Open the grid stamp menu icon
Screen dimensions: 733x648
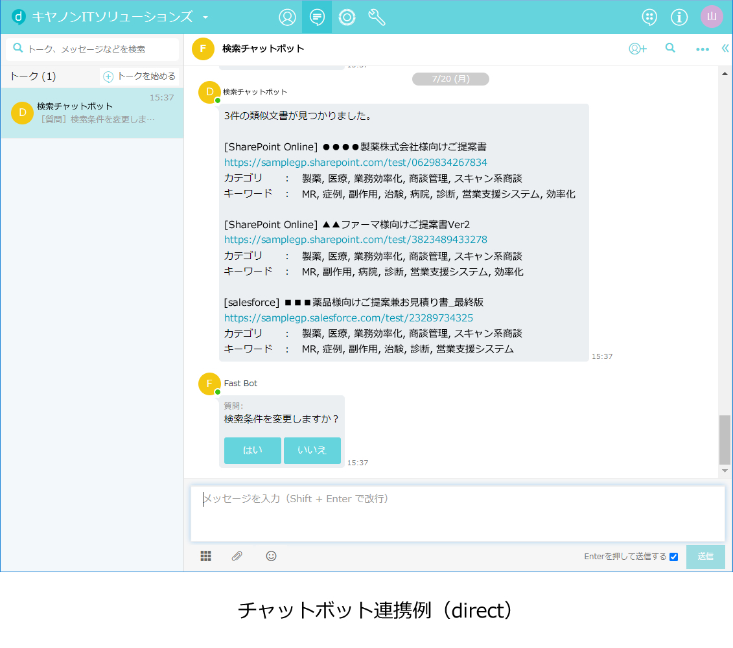[205, 556]
